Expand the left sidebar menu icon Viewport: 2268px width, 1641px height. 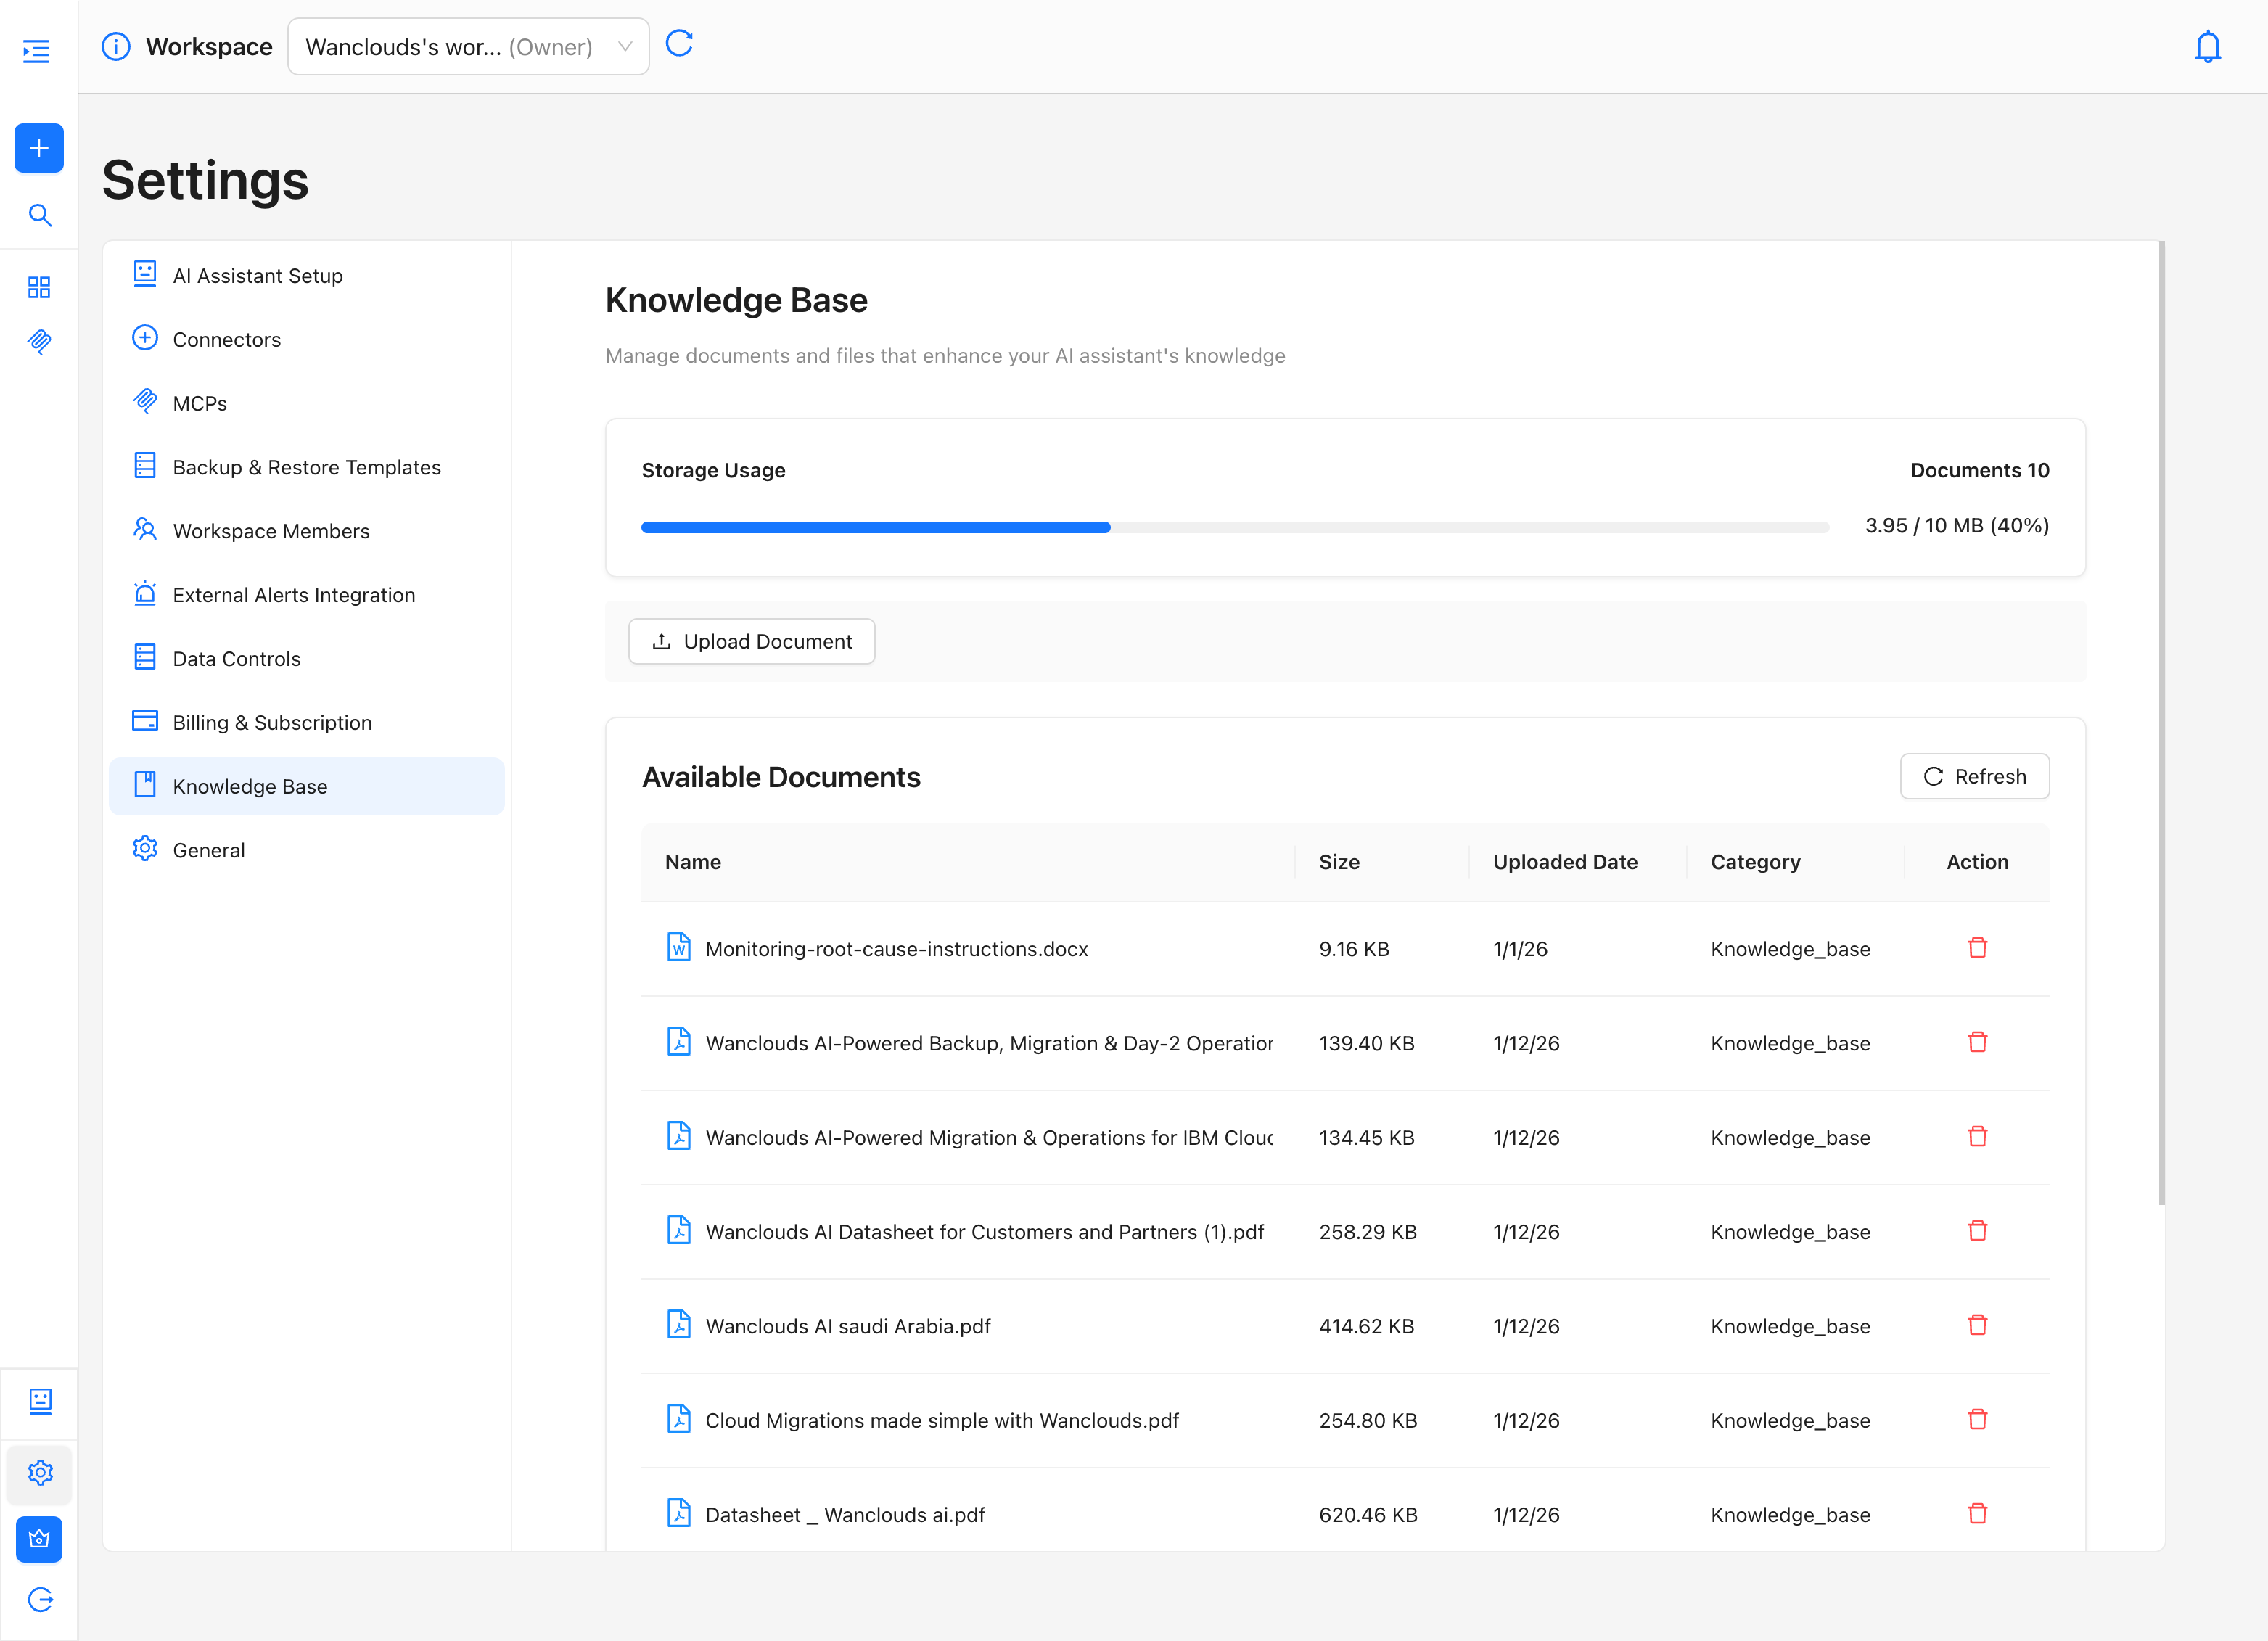click(37, 51)
